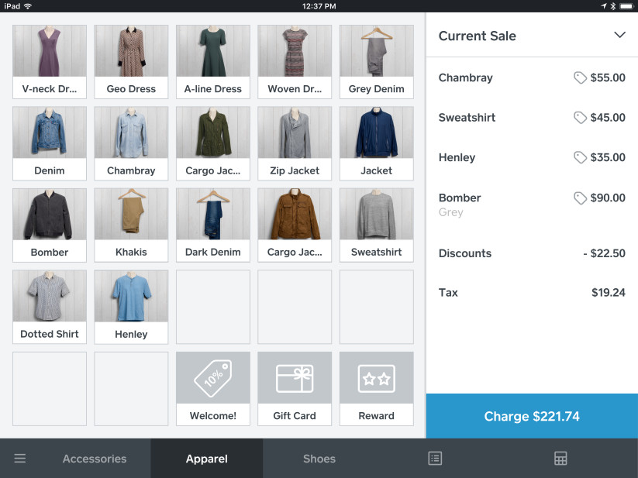Open the item library list view
Viewport: 638px width, 478px height.
pos(435,458)
